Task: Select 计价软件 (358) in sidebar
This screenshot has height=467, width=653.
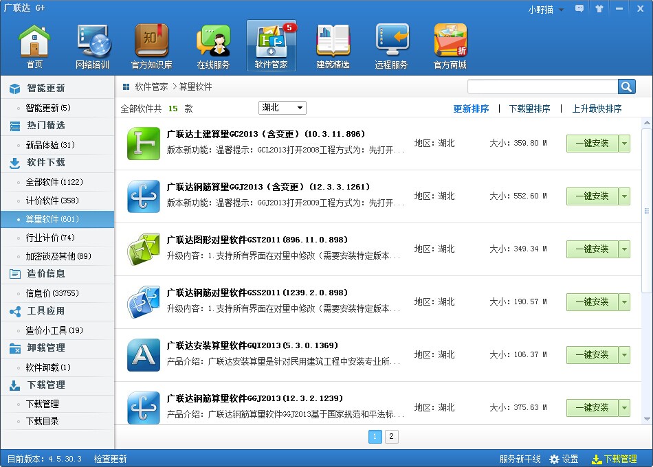Action: click(x=57, y=201)
